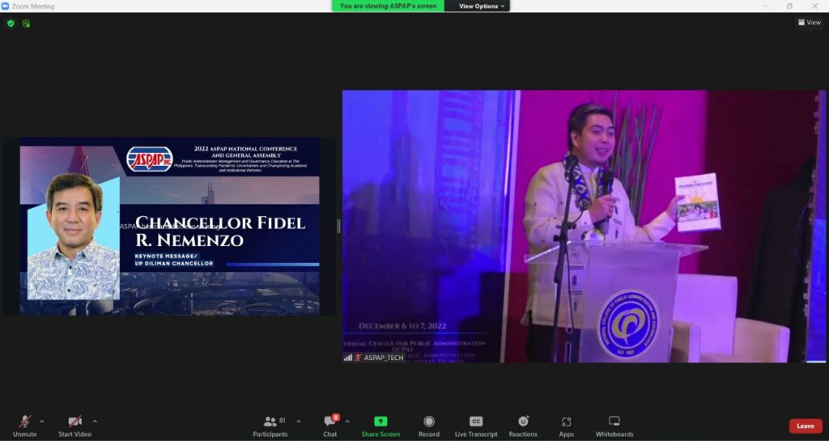829x441 pixels.
Task: Click the green encryption shield icon
Action: [x=11, y=23]
